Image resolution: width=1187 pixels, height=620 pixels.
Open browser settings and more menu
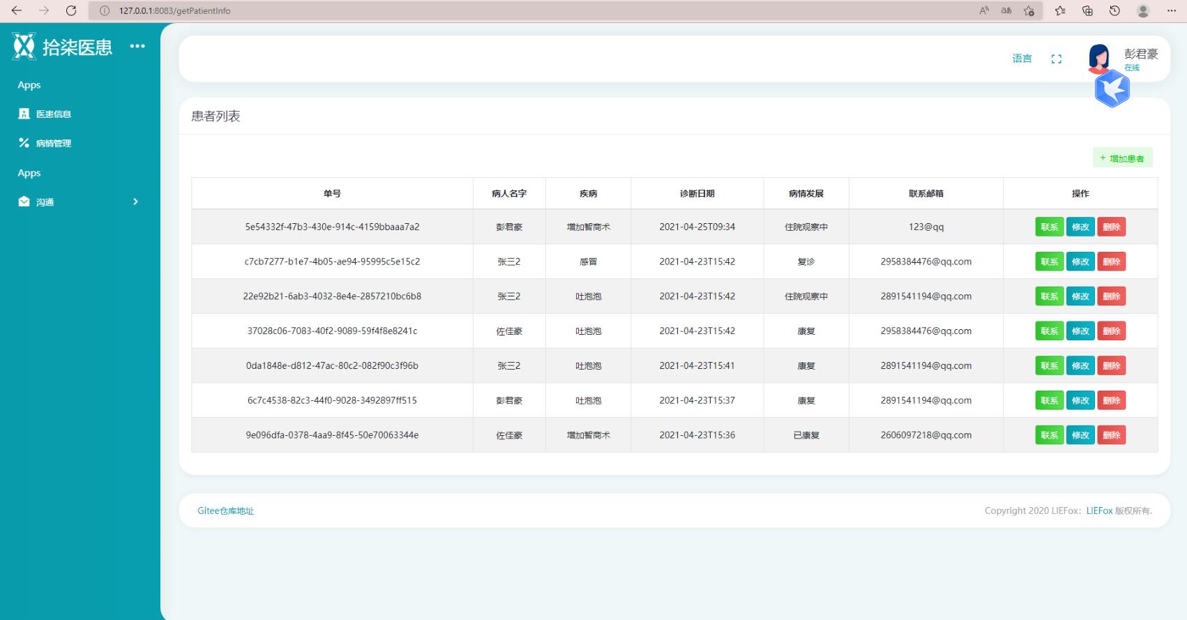(1171, 10)
